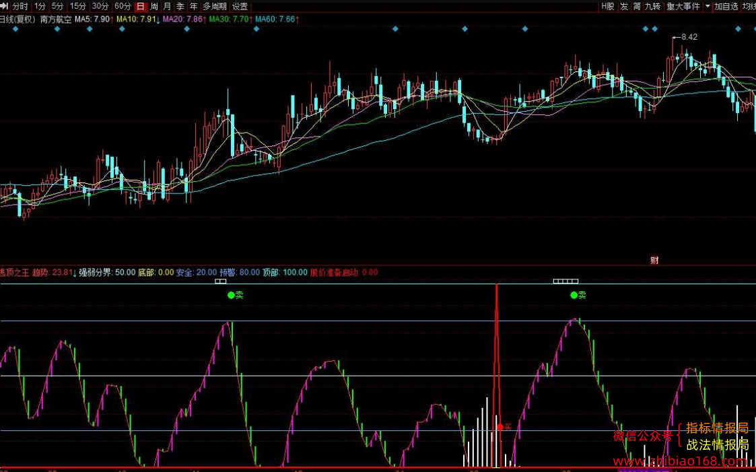Click 日线(复权) chart label
This screenshot has width=756, height=472.
click(18, 20)
